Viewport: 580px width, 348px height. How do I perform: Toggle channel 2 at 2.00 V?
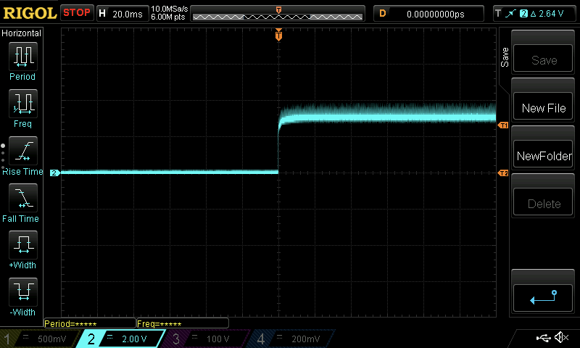[x=120, y=339]
